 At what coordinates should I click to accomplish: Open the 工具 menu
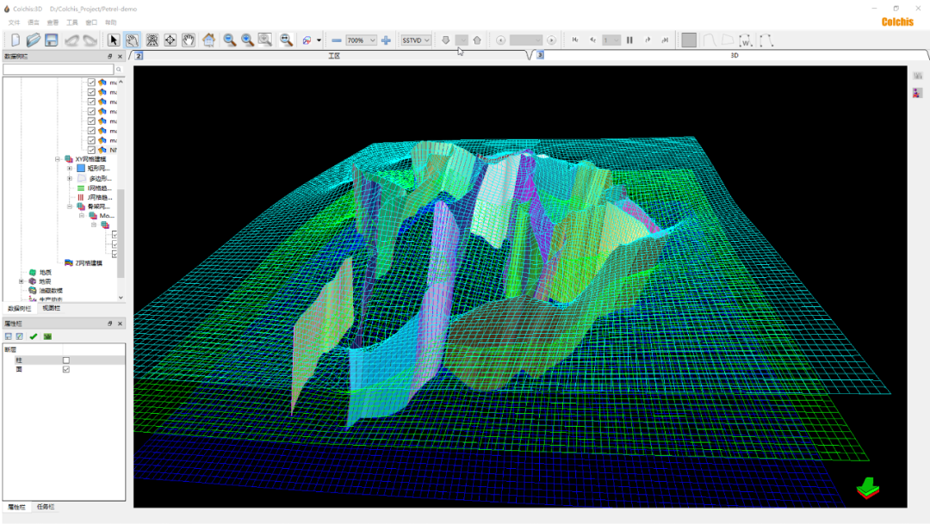(72, 22)
